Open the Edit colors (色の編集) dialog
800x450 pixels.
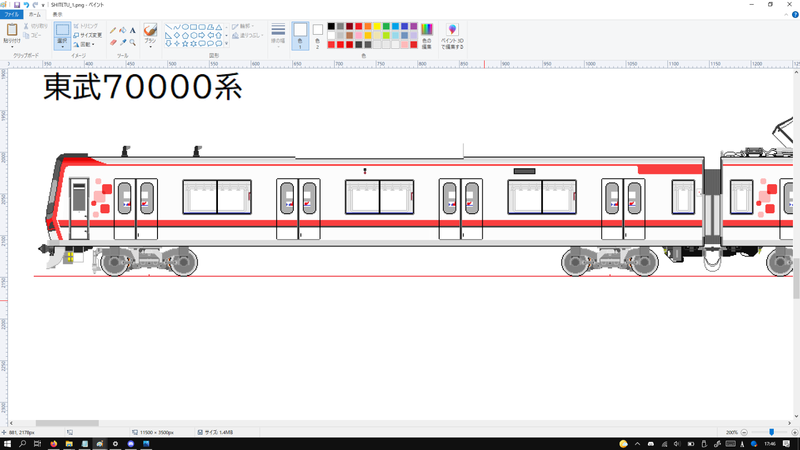click(426, 36)
